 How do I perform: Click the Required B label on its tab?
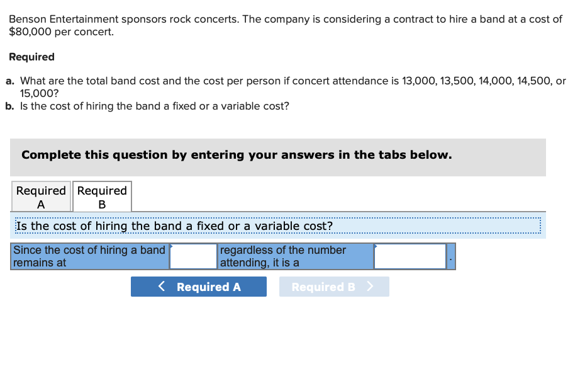point(102,197)
